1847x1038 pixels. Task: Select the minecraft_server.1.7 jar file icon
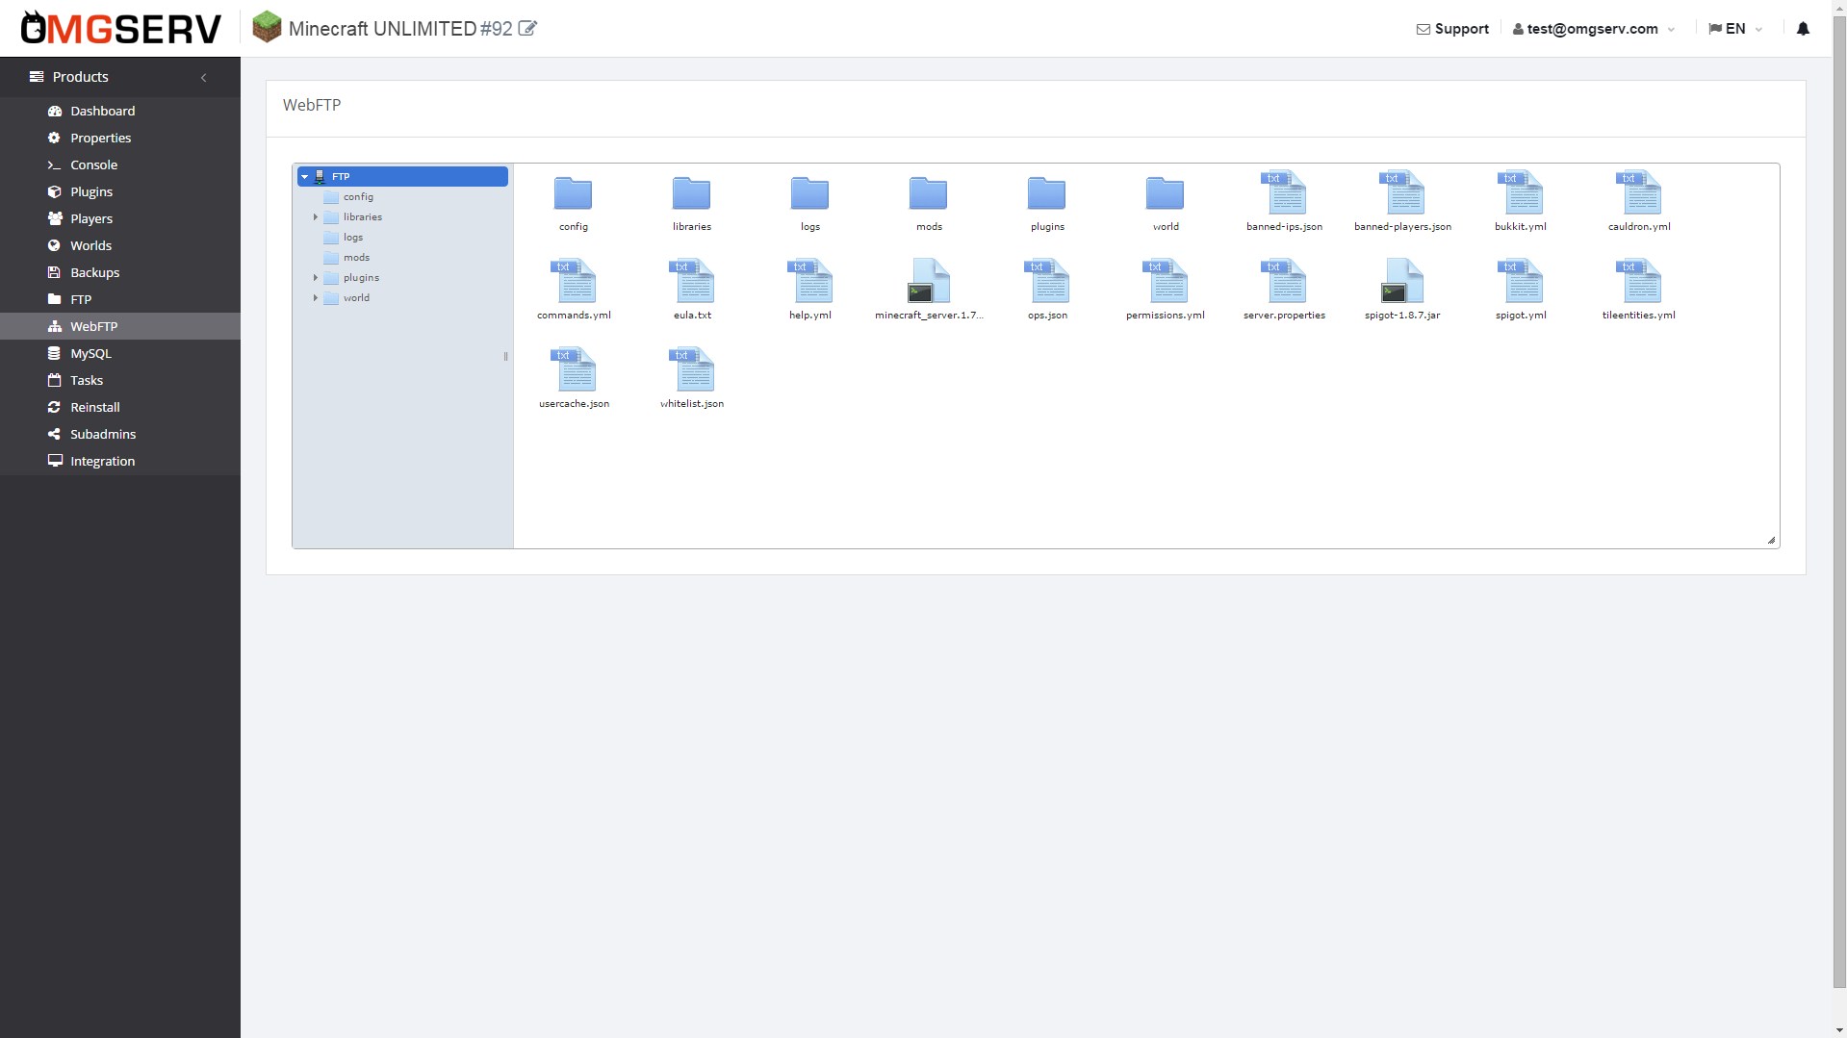(929, 281)
